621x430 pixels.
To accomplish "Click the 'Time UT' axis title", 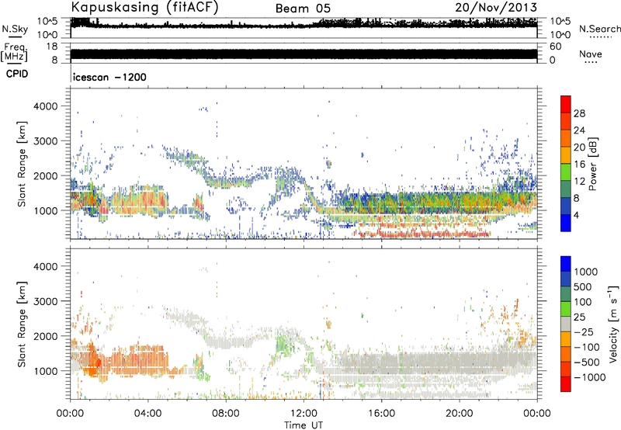I will (304, 425).
